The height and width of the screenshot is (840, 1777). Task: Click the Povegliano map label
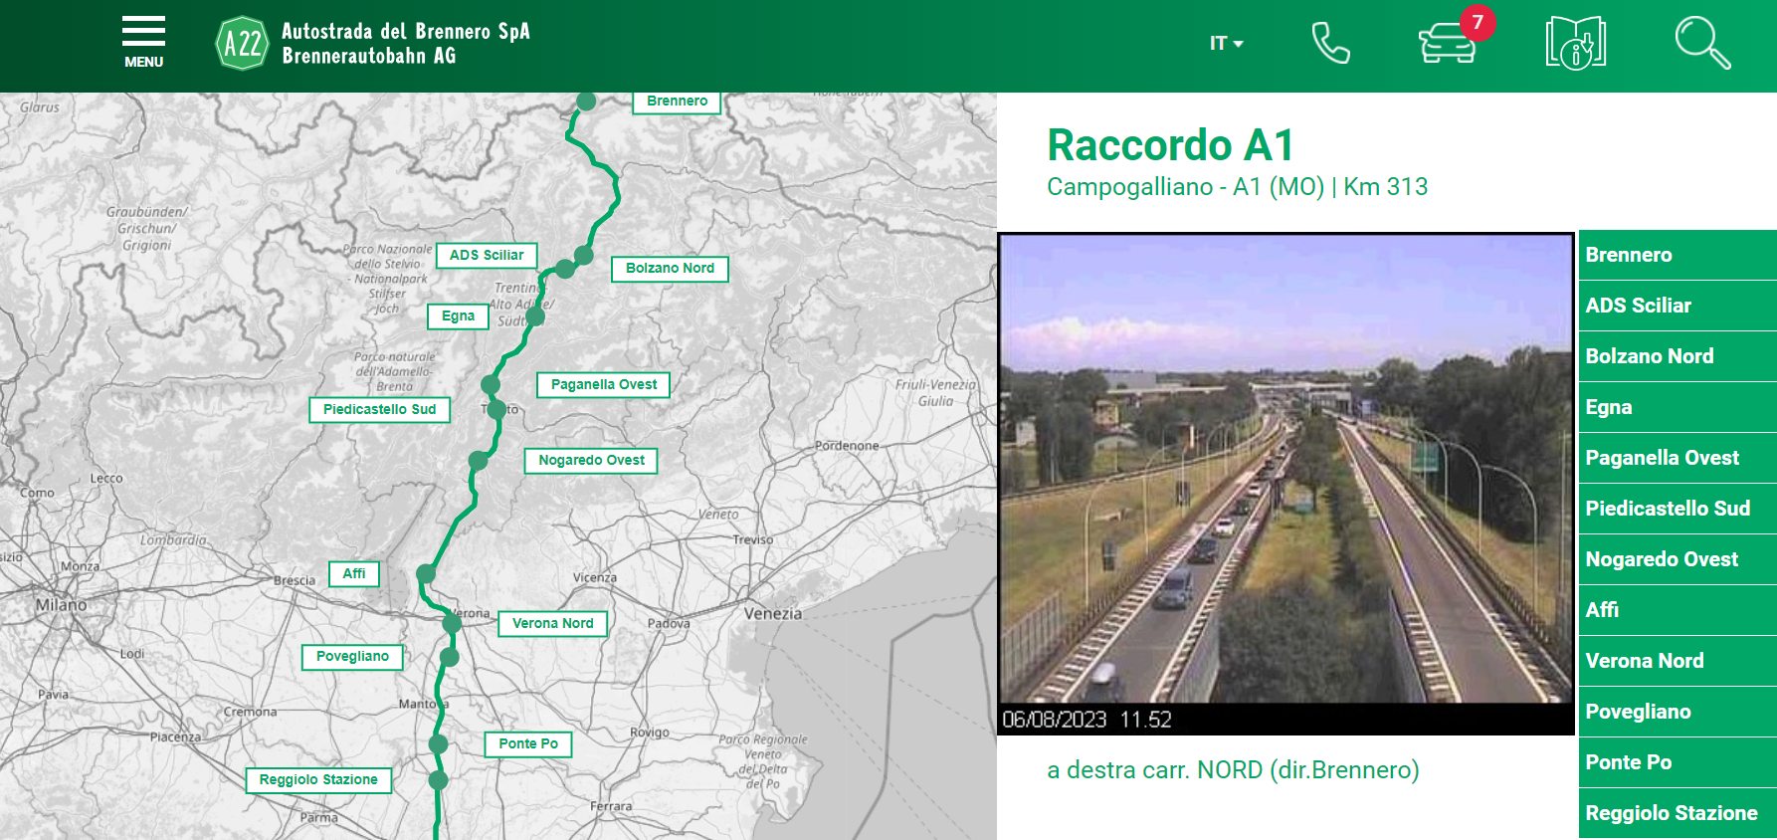coord(352,656)
